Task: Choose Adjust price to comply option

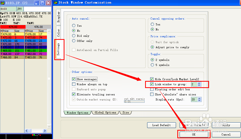Action: [152, 47]
